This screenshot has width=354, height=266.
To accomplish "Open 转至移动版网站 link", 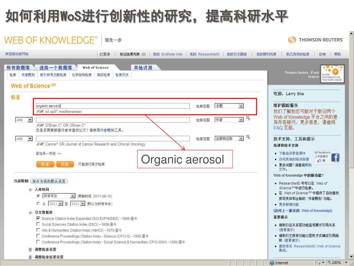I will click(x=17, y=54).
